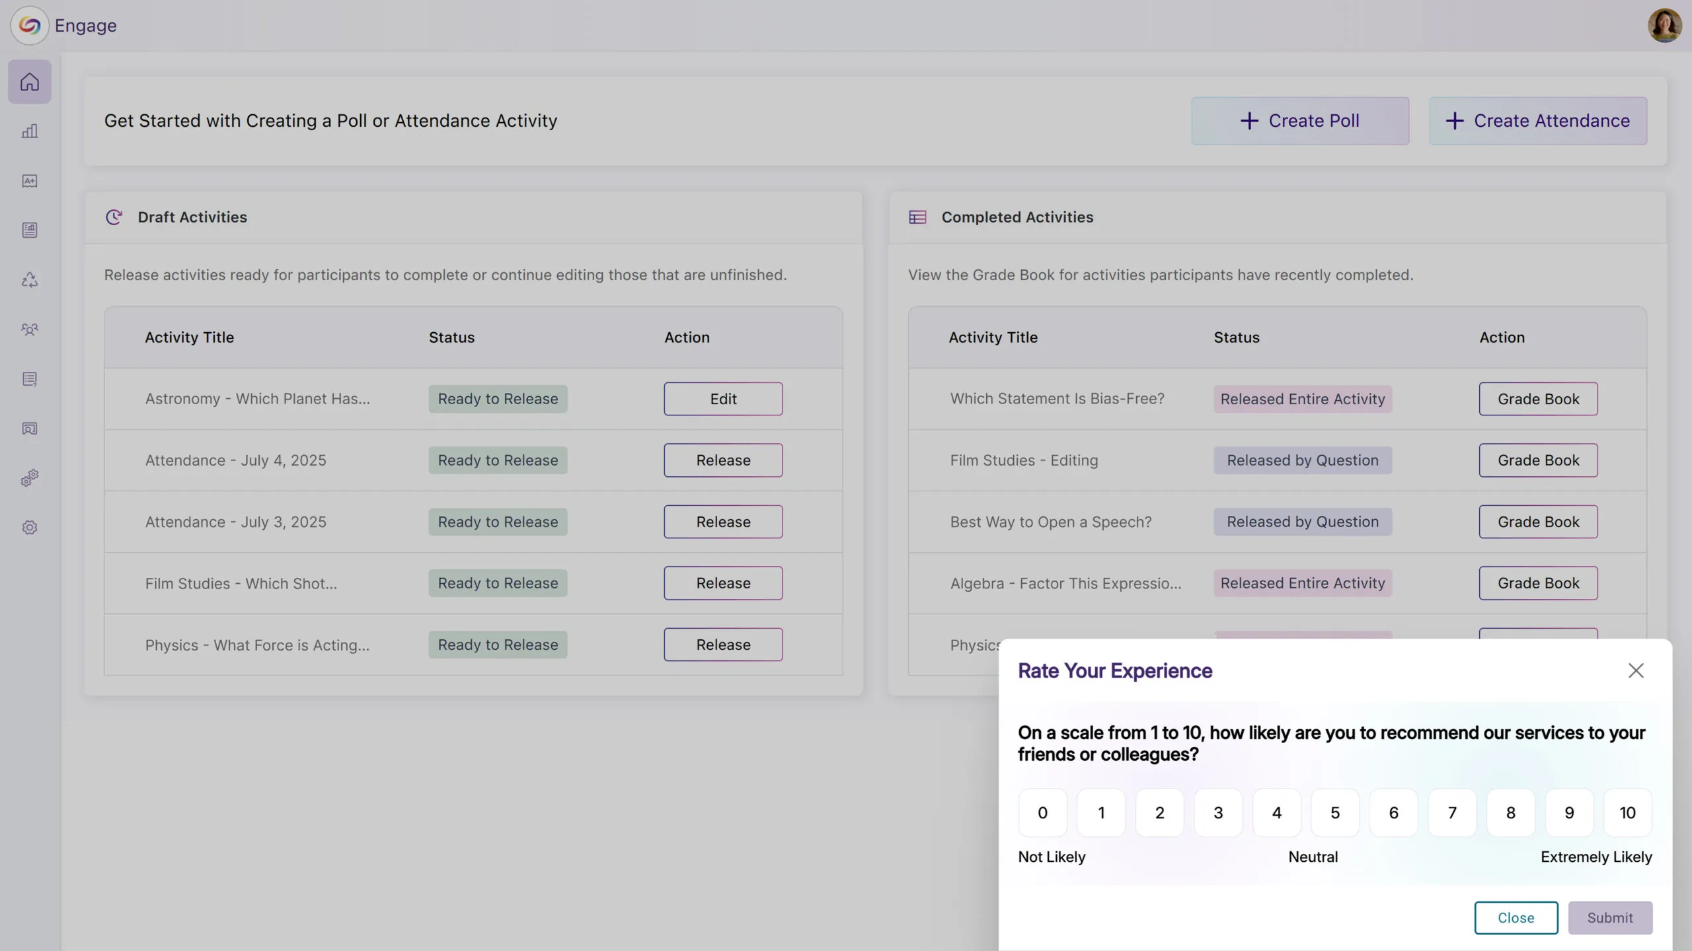Click the double gears integrations icon
This screenshot has width=1692, height=951.
coord(29,478)
